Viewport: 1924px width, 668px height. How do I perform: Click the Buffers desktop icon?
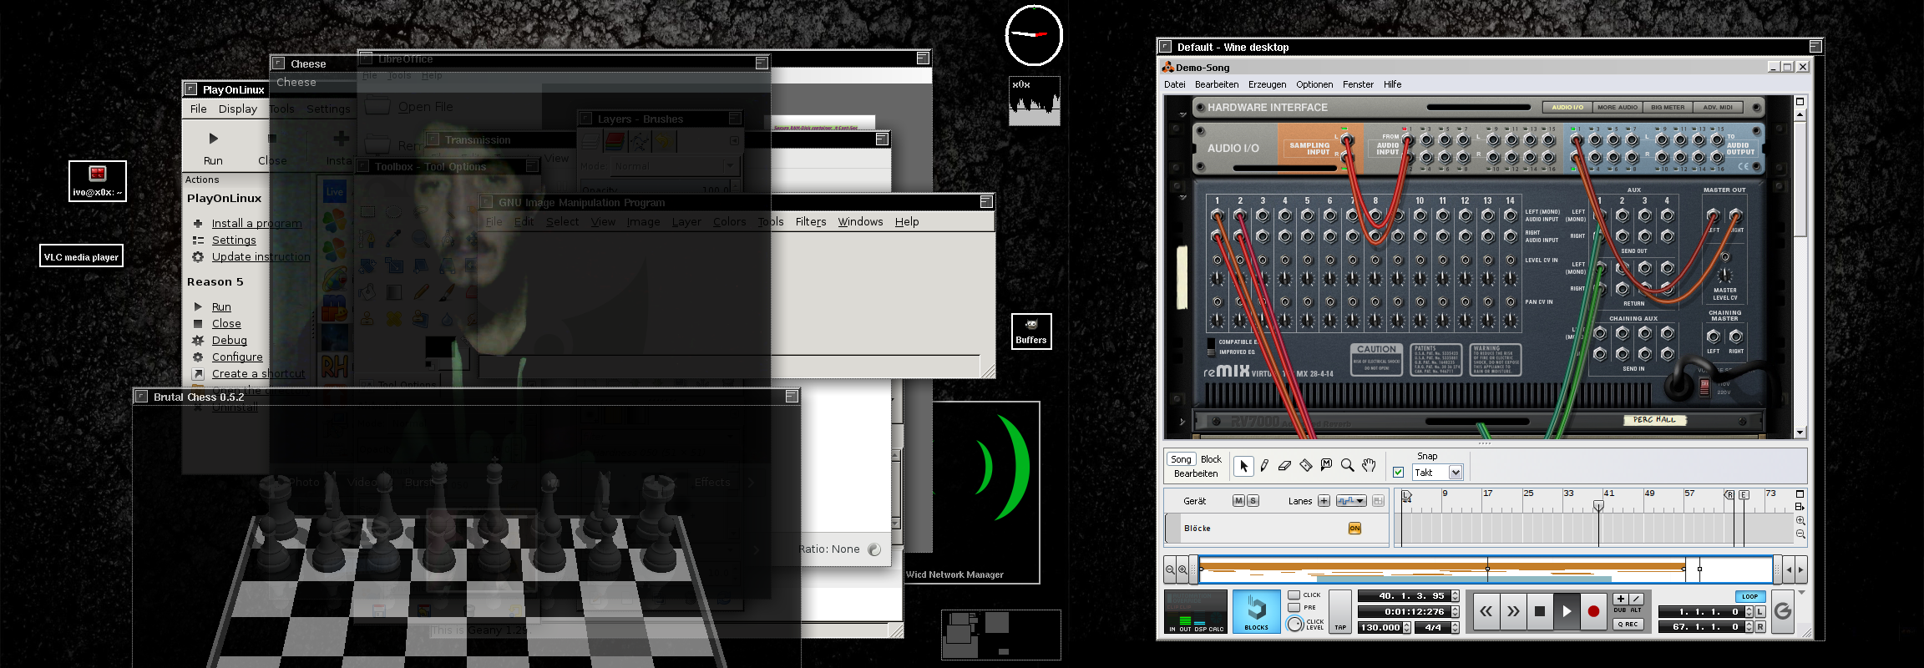click(x=1031, y=331)
